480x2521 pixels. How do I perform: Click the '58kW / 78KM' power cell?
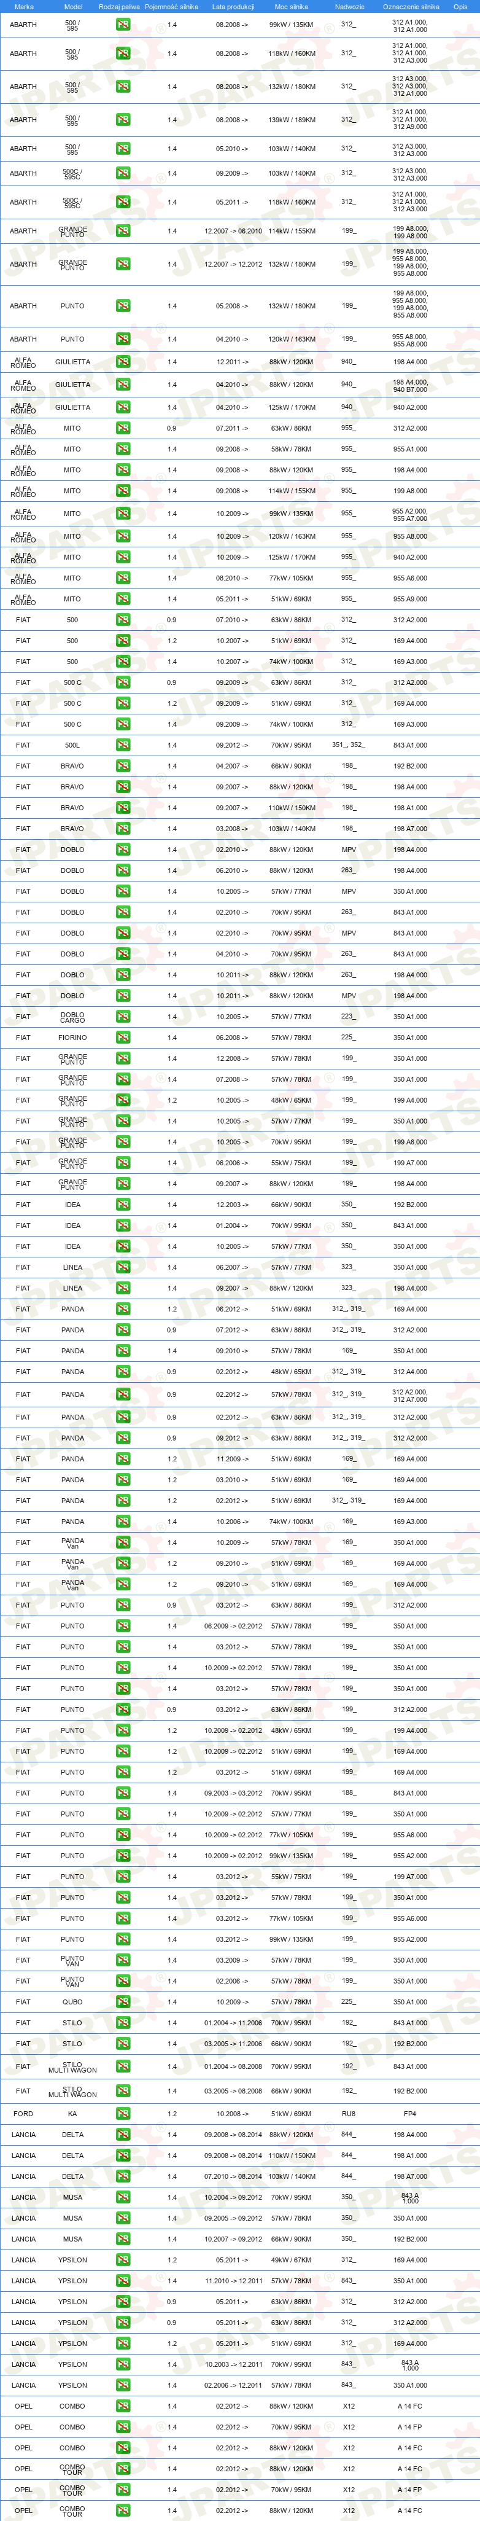click(292, 449)
